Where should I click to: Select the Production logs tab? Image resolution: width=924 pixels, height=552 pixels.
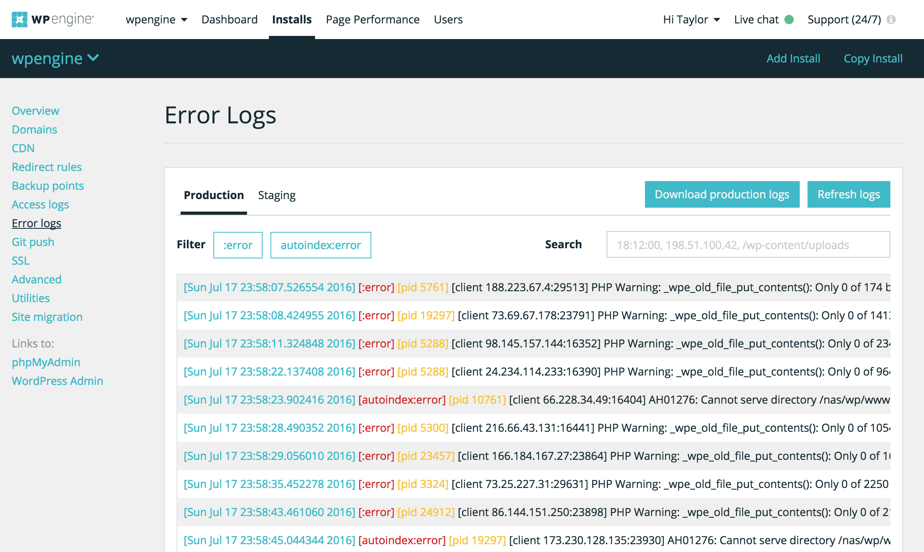click(x=214, y=195)
